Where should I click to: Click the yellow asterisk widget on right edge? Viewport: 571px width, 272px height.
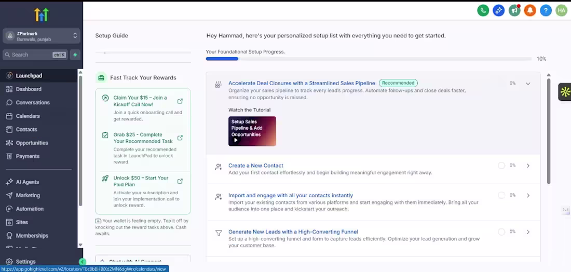pos(565,92)
